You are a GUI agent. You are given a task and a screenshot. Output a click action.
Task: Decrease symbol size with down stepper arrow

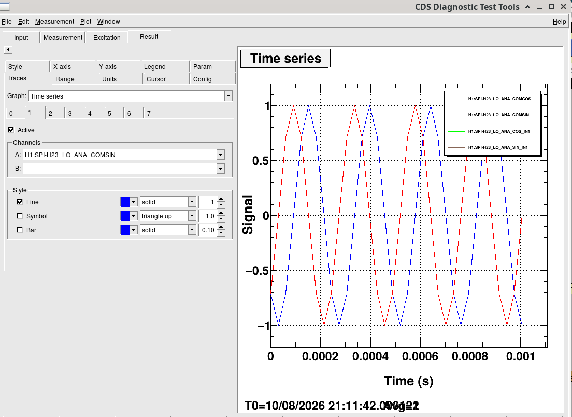(221, 219)
